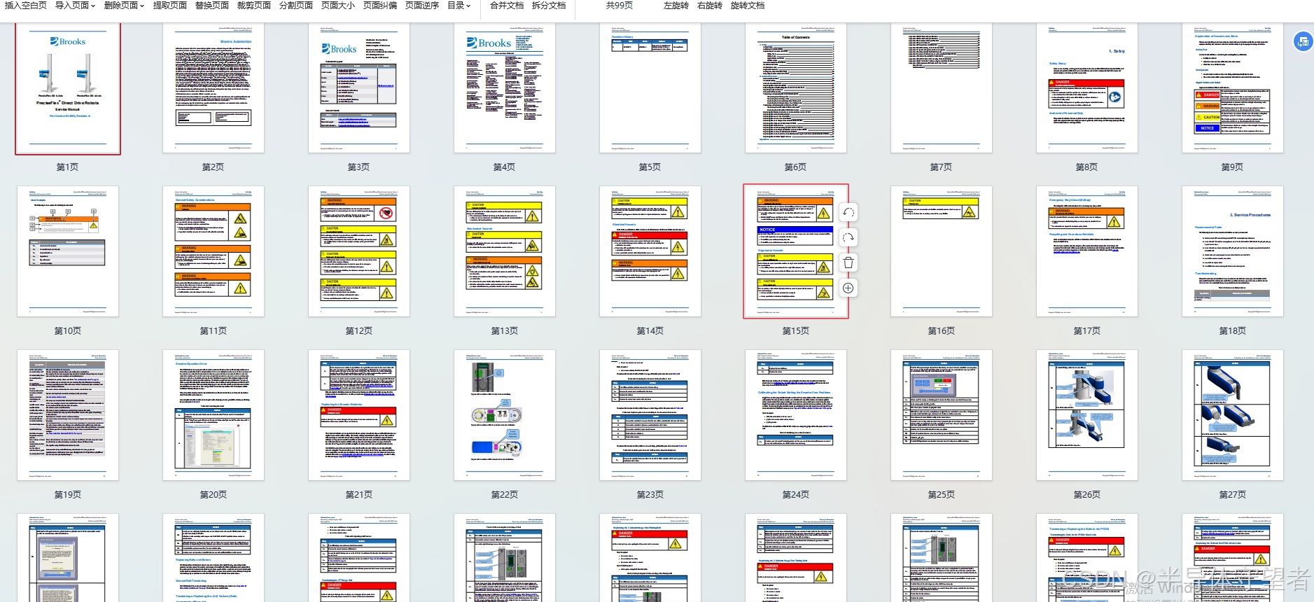Open the 导入页面 dropdown
Viewport: 1314px width, 602px height.
pyautogui.click(x=75, y=6)
